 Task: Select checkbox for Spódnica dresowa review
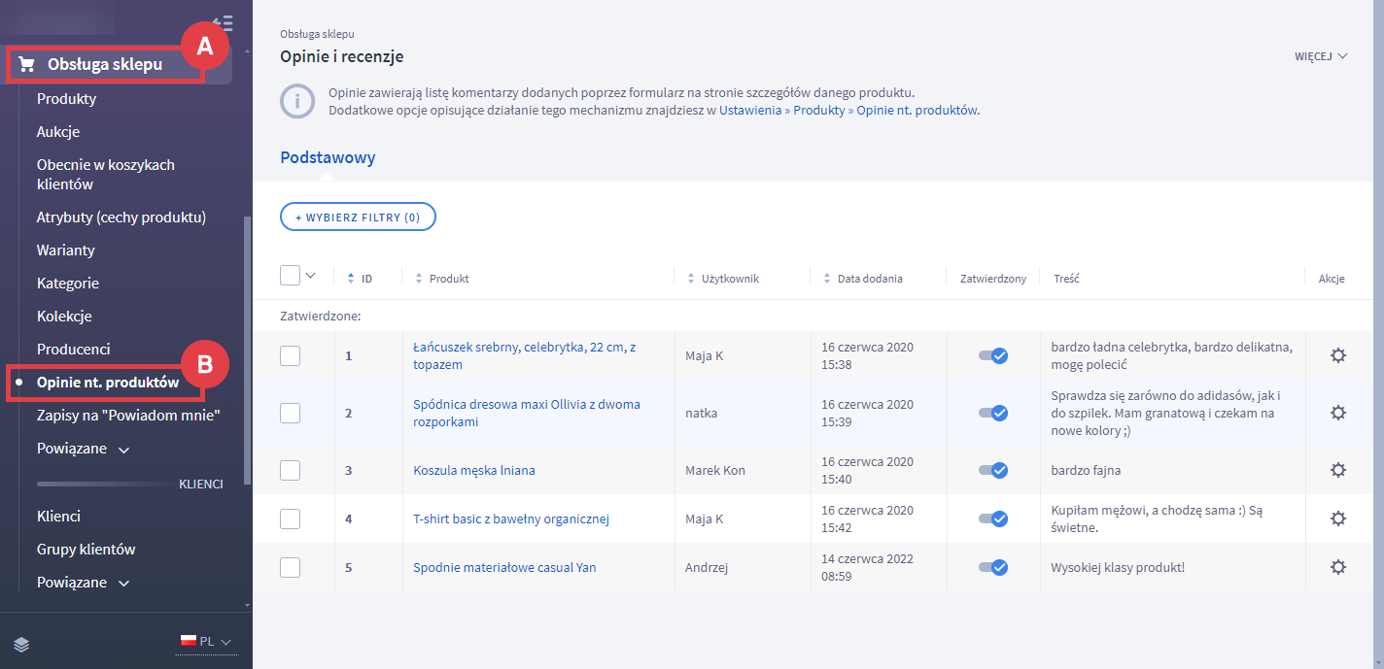290,413
